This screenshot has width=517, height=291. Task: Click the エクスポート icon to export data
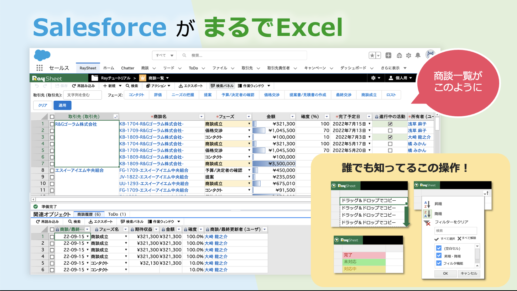click(181, 86)
